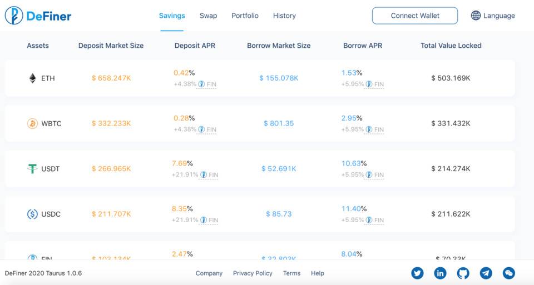Click the Borrow APR column header

(x=363, y=46)
